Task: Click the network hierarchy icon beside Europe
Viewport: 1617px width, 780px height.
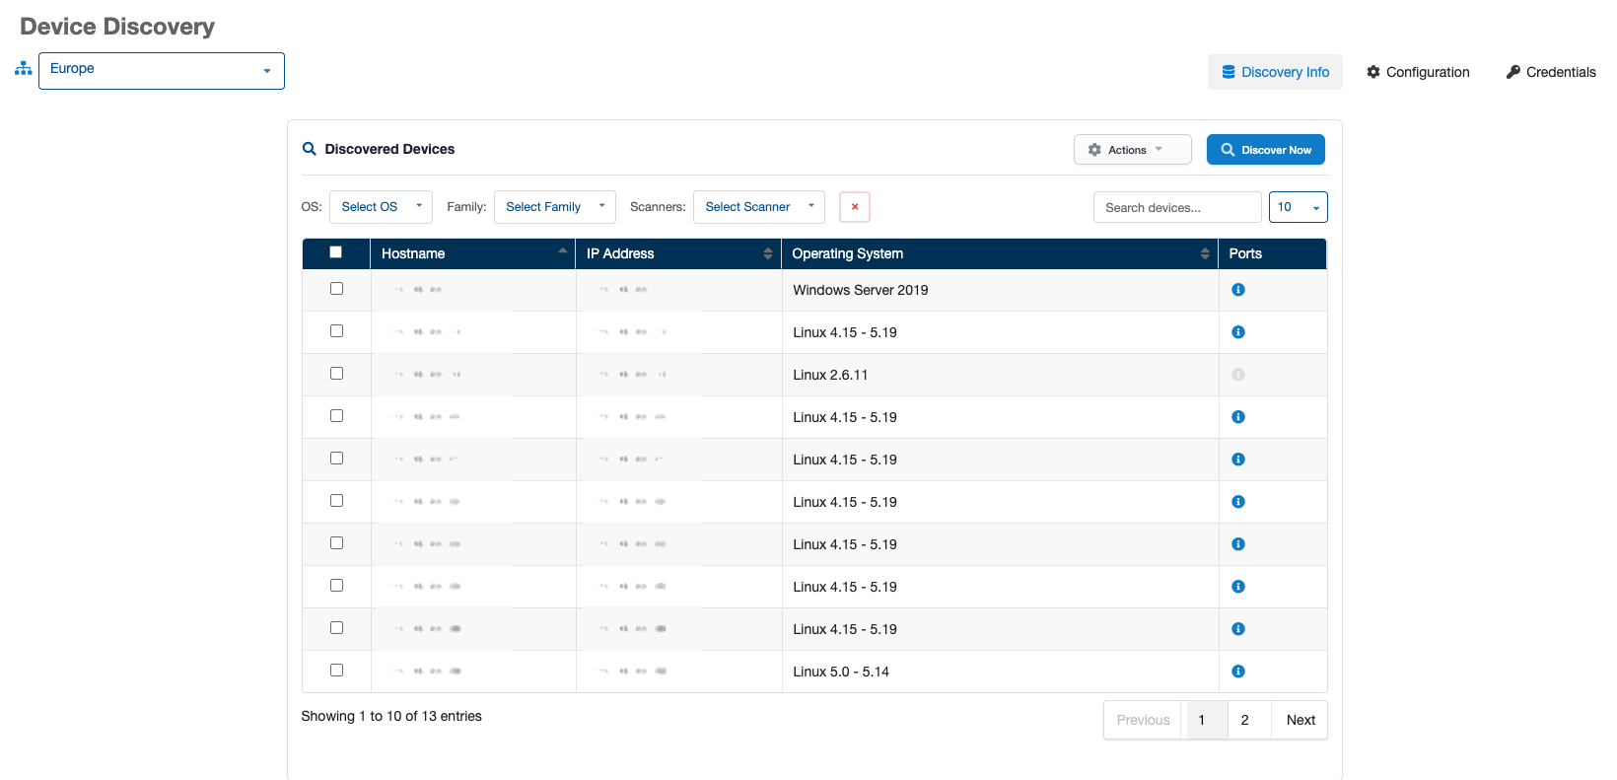Action: 24,69
